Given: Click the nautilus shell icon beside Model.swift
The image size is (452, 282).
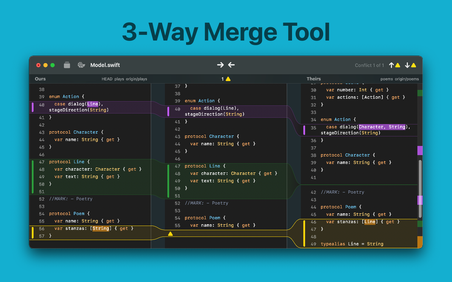Looking at the screenshot, I should 81,65.
